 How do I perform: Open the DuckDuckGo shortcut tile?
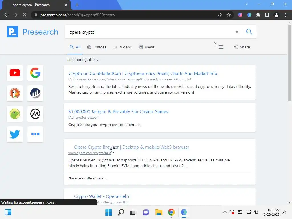(x=15, y=93)
